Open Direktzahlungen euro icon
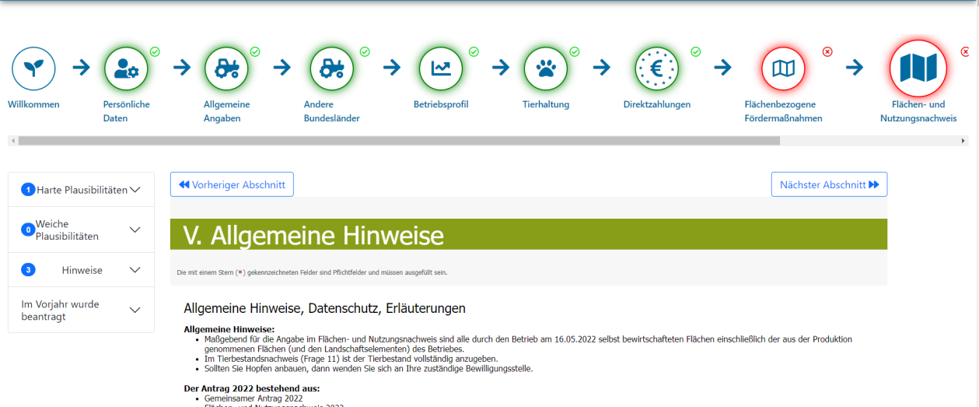The height and width of the screenshot is (407, 979). pos(657,68)
